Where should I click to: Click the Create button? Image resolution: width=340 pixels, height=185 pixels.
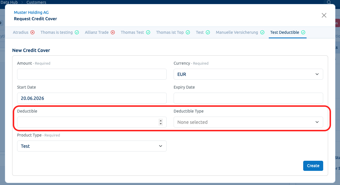313,166
